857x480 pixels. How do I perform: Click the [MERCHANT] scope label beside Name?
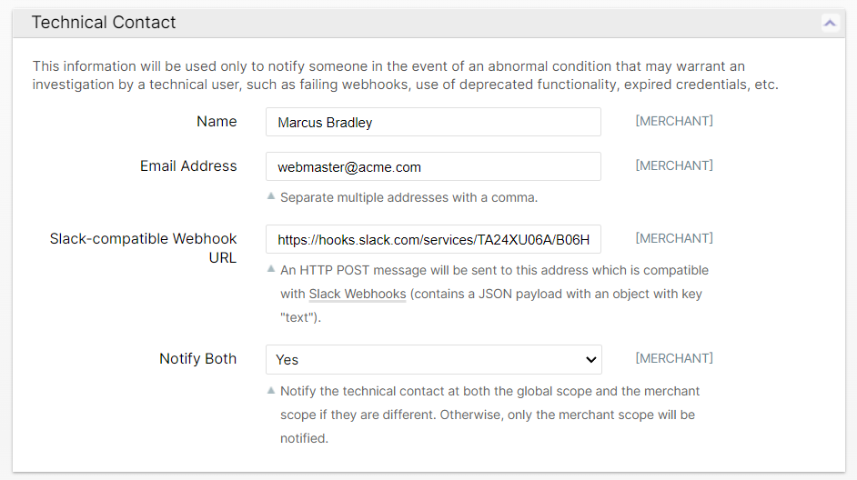[673, 121]
